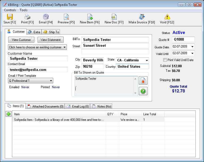Click the View Customer button
The height and width of the screenshot is (162, 204).
(21, 40)
